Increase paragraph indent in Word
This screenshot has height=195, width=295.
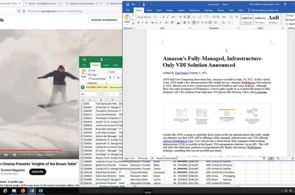218,17
